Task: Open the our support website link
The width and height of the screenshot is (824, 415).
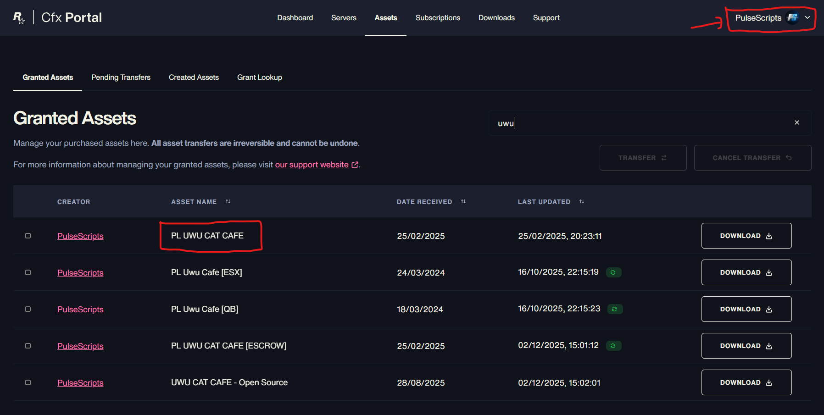Action: click(312, 165)
